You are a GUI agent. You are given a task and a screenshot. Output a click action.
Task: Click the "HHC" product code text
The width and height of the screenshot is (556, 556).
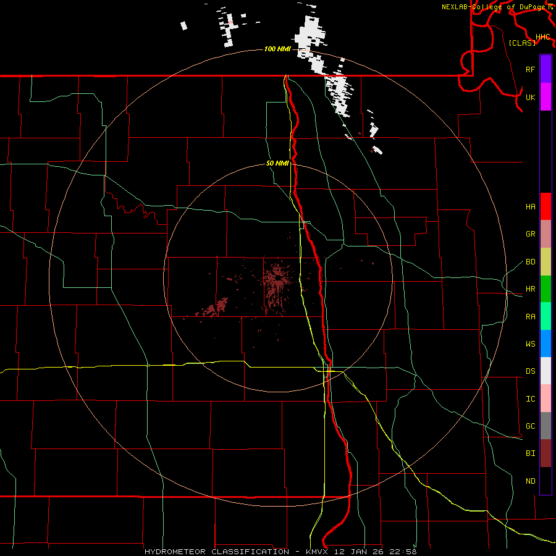pos(542,37)
